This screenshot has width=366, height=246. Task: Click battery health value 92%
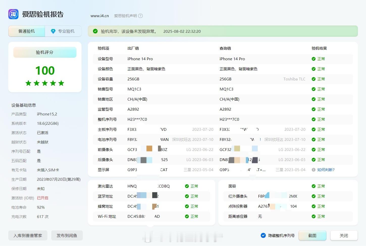(41, 207)
